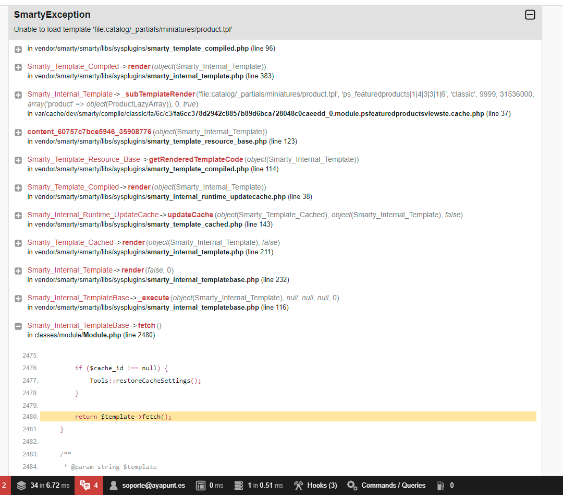Click the highlighted 'return $template->fetch();' line
The image size is (563, 495).
pos(288,417)
